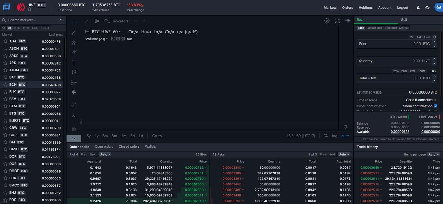Viewport: 443px width, 204px height.
Task: Filter markets by the USDT tab
Action: (x=45, y=28)
